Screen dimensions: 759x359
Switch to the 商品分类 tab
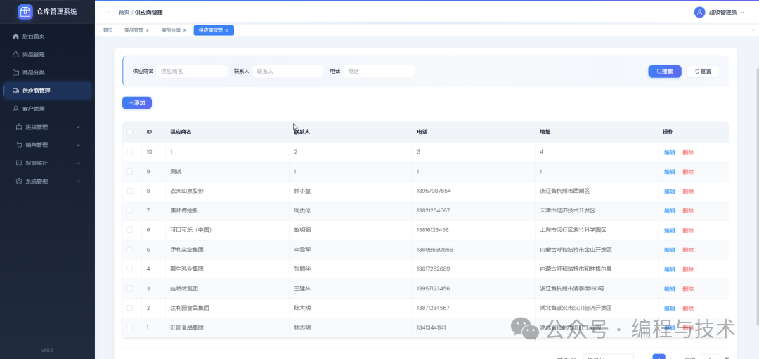tap(171, 30)
